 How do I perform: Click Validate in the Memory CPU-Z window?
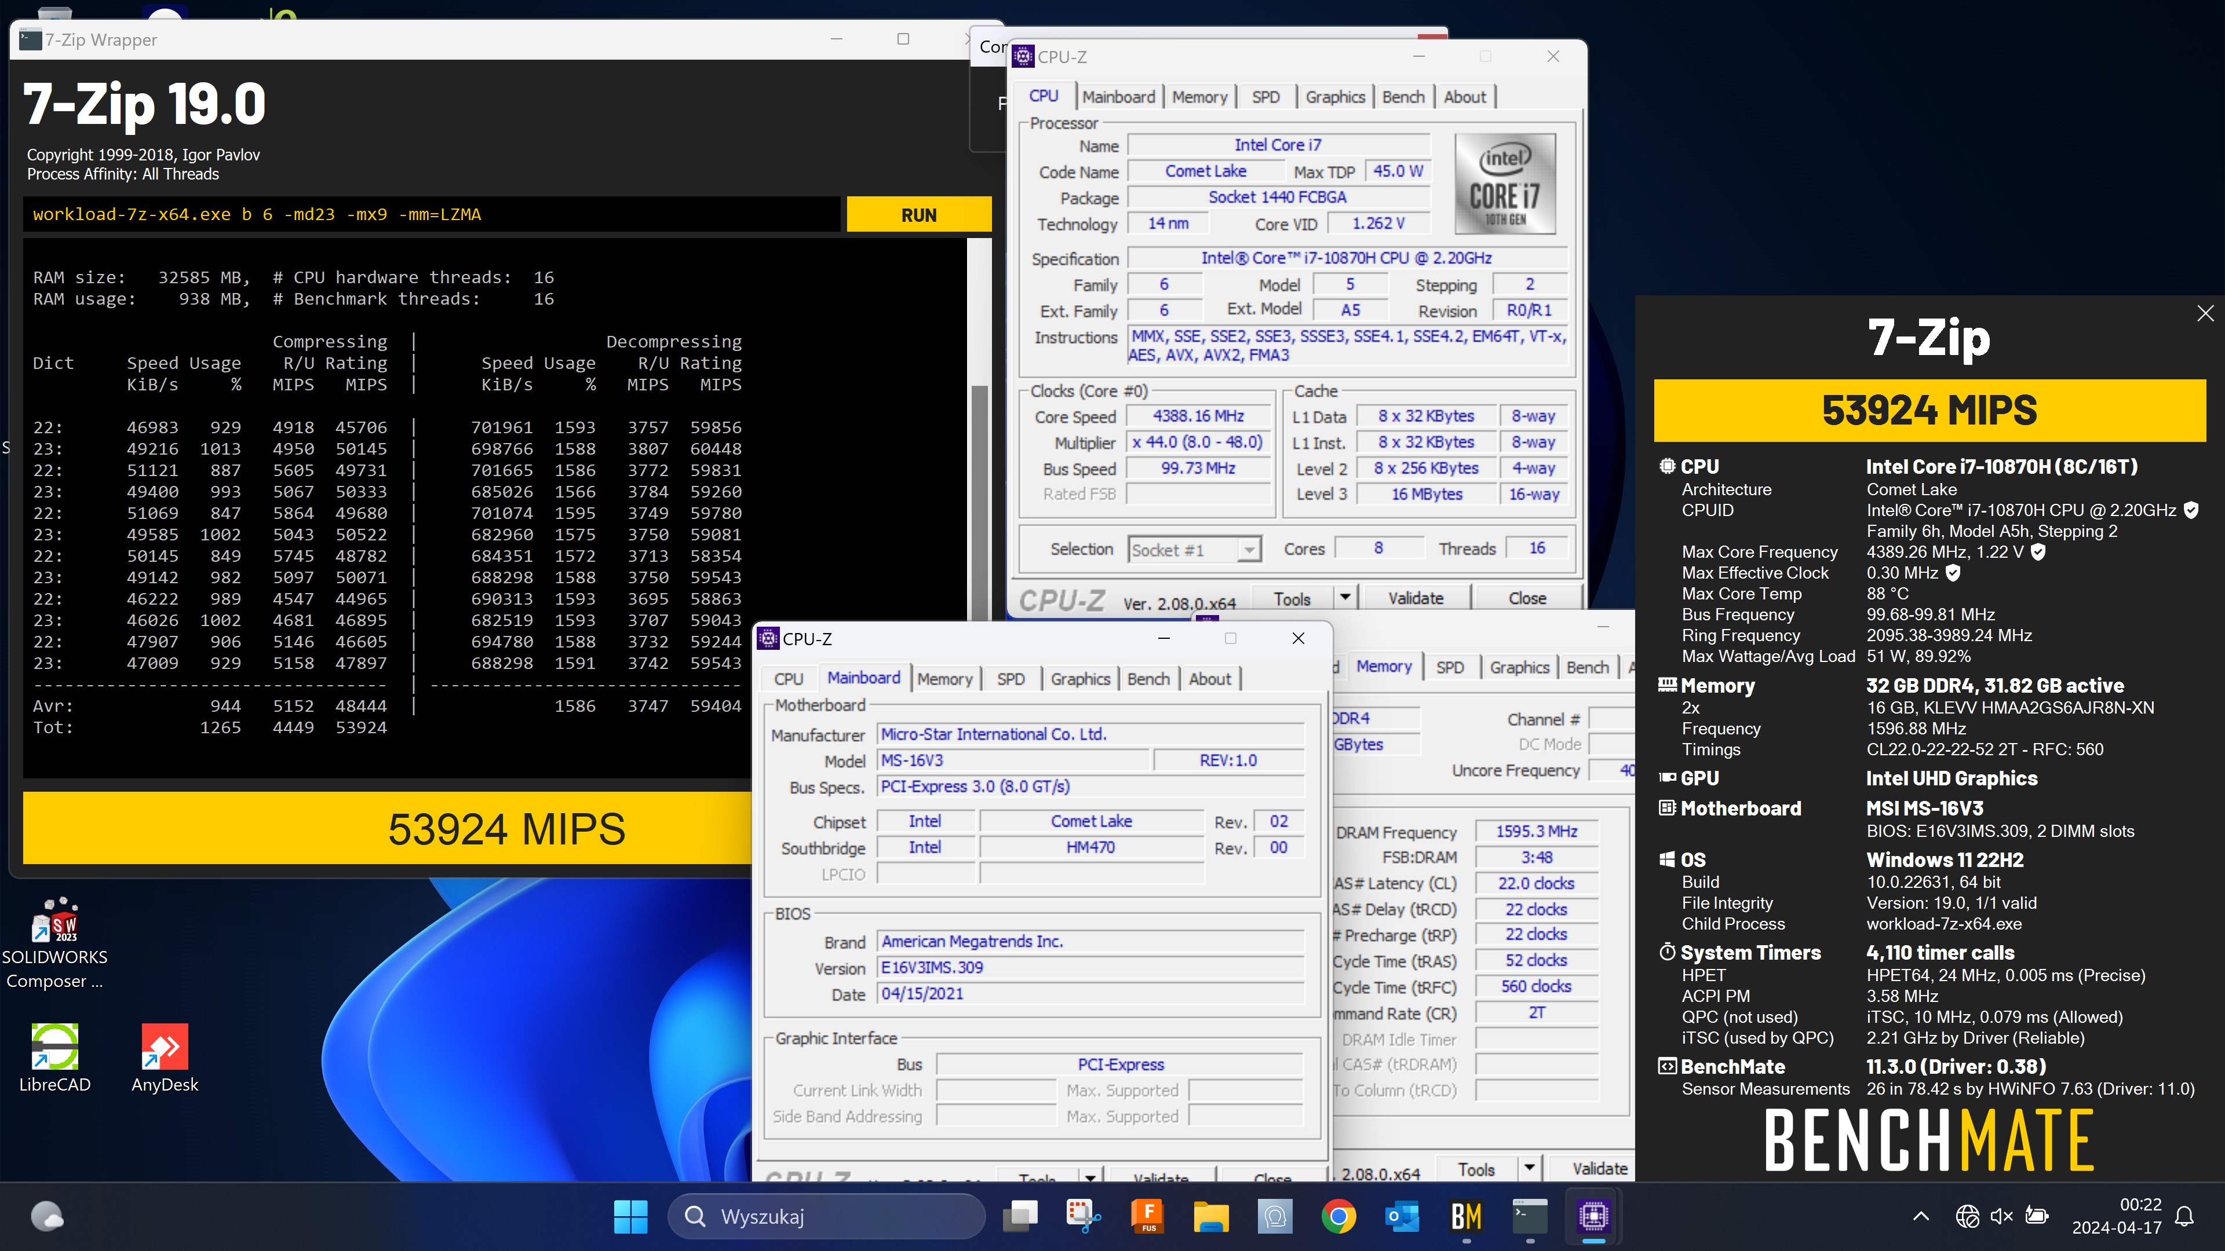[x=1600, y=1169]
